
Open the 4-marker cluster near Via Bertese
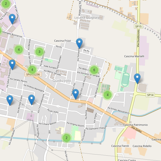[x=19, y=50]
